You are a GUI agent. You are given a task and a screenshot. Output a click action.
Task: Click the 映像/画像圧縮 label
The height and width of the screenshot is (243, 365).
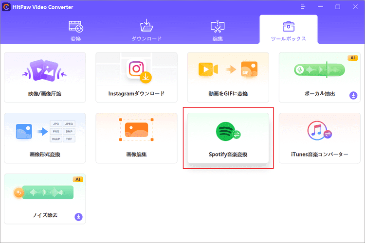pos(45,94)
